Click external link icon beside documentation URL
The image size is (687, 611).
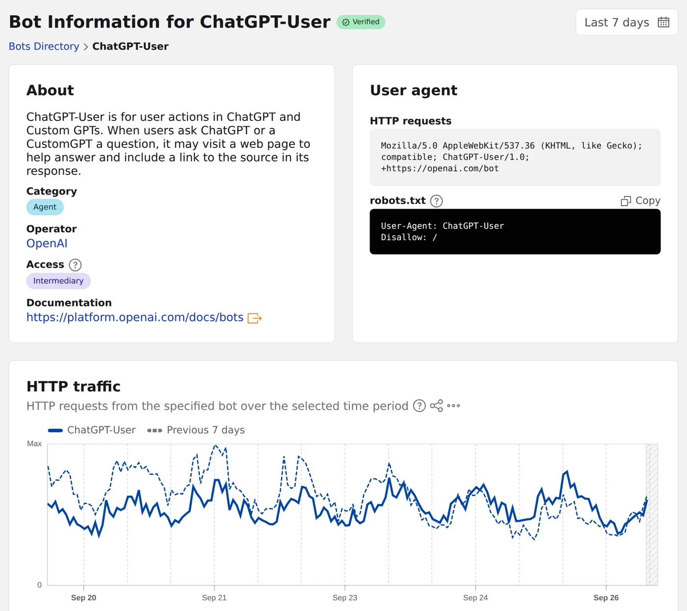[255, 318]
